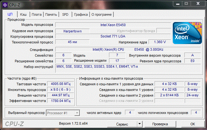Click the Расширение семейства value 6

point(63,61)
